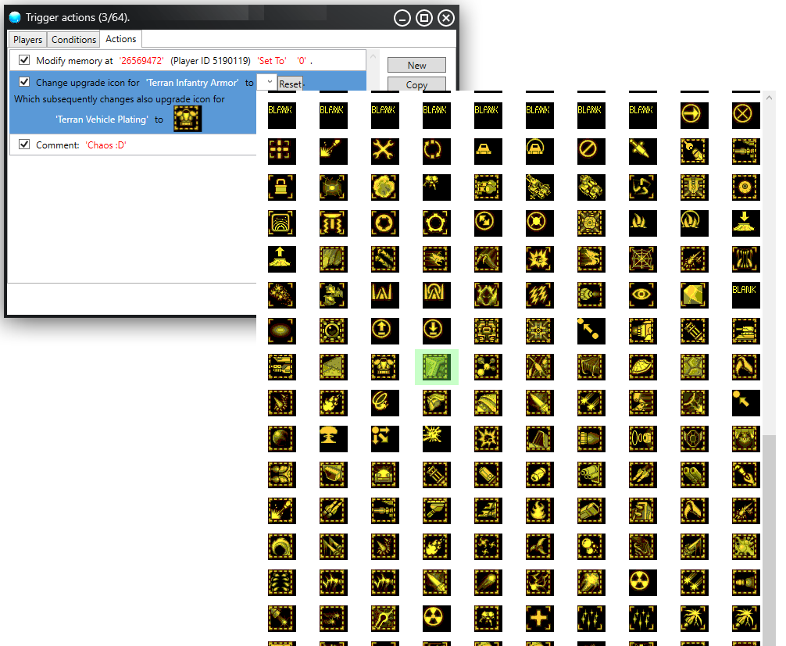Select the building with up-arrow Liftoff icon
The image size is (786, 646).
(x=282, y=259)
